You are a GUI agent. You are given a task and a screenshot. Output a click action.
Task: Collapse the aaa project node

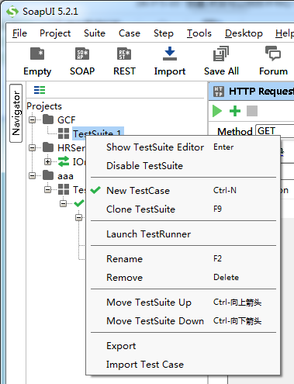click(x=33, y=175)
